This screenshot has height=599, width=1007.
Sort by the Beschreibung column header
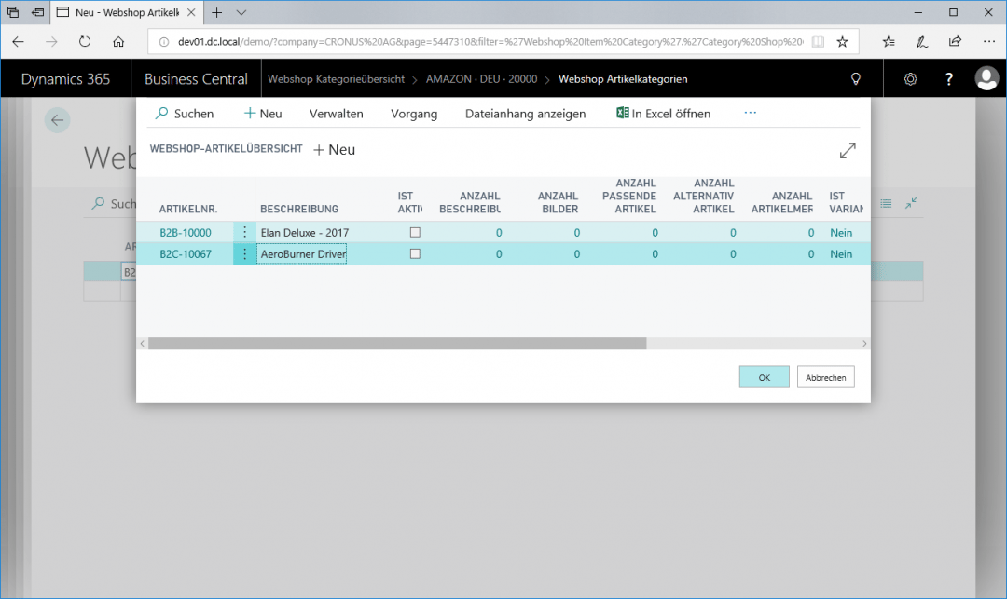pyautogui.click(x=299, y=209)
